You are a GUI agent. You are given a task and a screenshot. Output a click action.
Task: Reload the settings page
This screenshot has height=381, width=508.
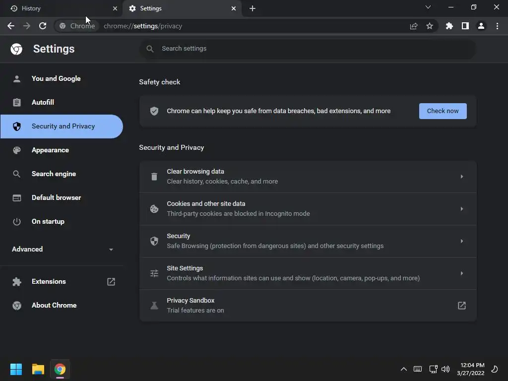(43, 26)
